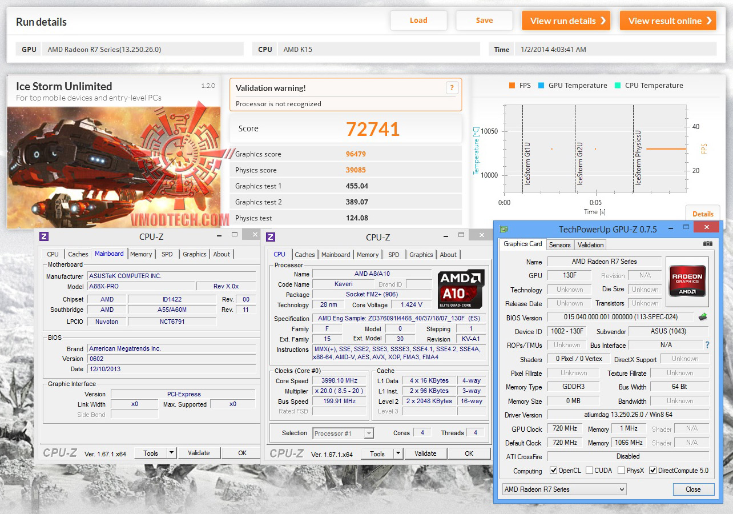This screenshot has width=733, height=514.
Task: Click Validate in the Mainboard CPU-Z window
Action: click(x=199, y=453)
